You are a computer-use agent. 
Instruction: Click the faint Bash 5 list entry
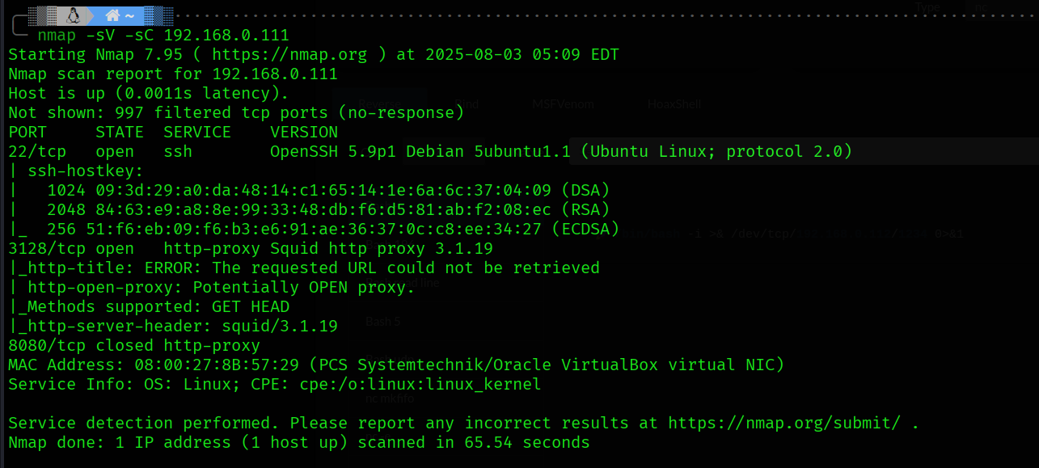382,321
